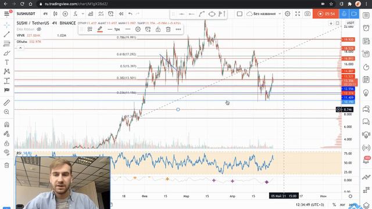Open the ideas lightbulb panel

[366, 93]
